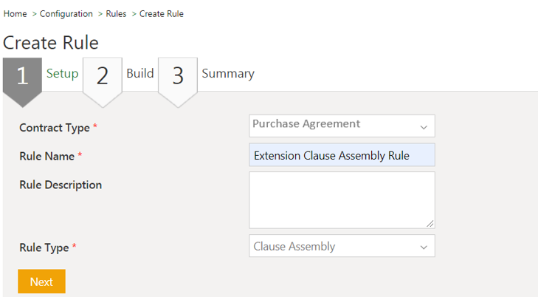Screen dimensions: 538x297
Task: Click the Create Rule breadcrumb item
Action: 162,14
